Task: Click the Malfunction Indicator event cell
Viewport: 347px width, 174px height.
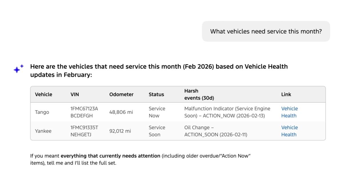Action: tap(227, 112)
